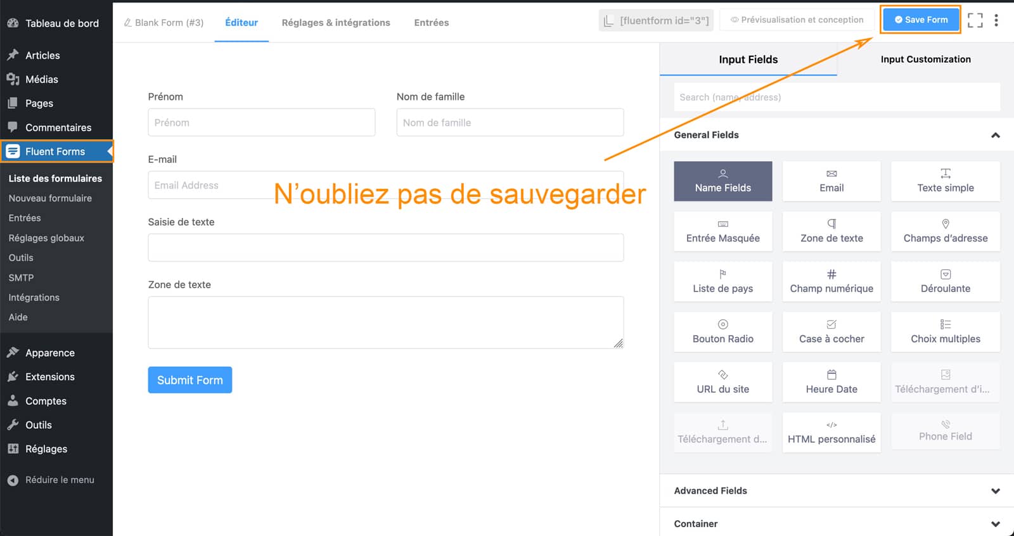Add the Liste de pays field
The image size is (1014, 536).
[x=722, y=281]
